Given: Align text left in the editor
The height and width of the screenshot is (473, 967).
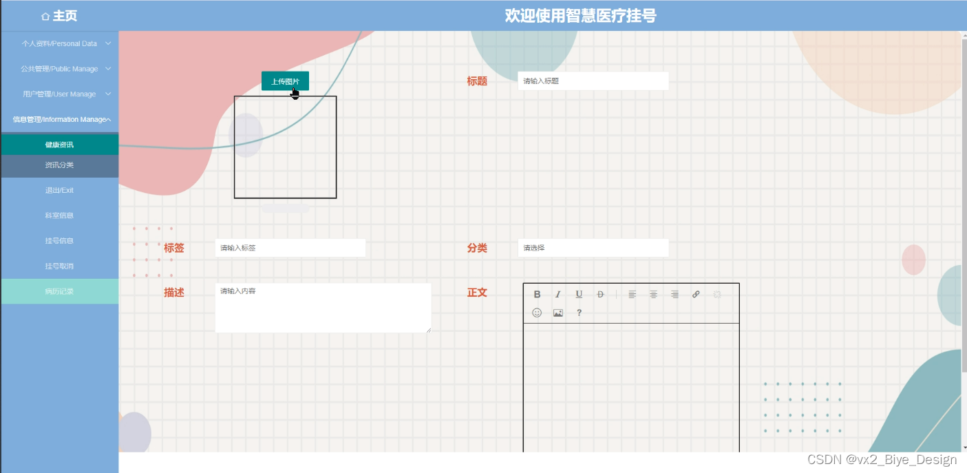Looking at the screenshot, I should [x=633, y=294].
